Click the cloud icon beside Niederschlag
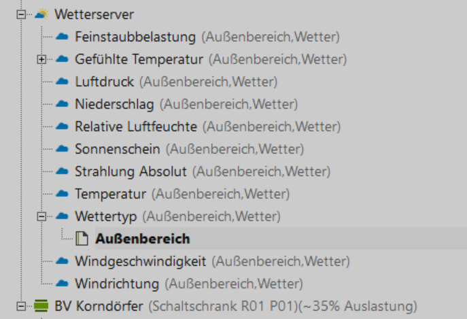Screen dimensions: 467x319 (63, 105)
